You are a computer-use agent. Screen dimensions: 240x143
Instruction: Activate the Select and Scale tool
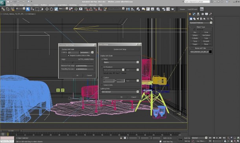coord(56,9)
